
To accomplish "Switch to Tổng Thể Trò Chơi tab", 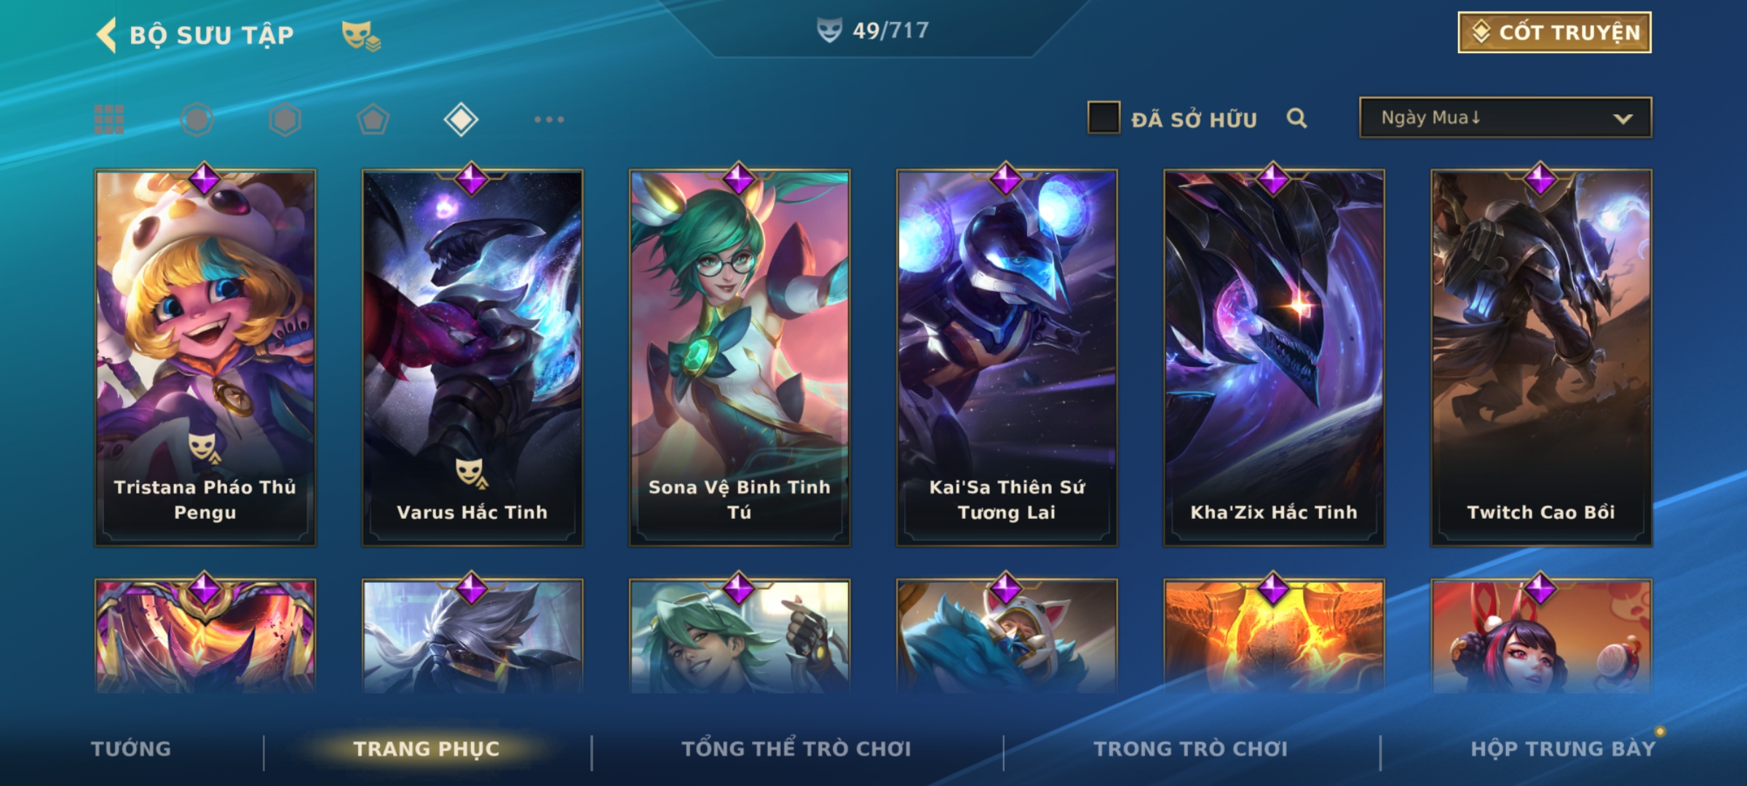I will pos(796,749).
